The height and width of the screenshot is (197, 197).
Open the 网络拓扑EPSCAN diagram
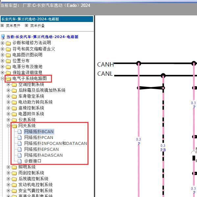click(x=41, y=149)
